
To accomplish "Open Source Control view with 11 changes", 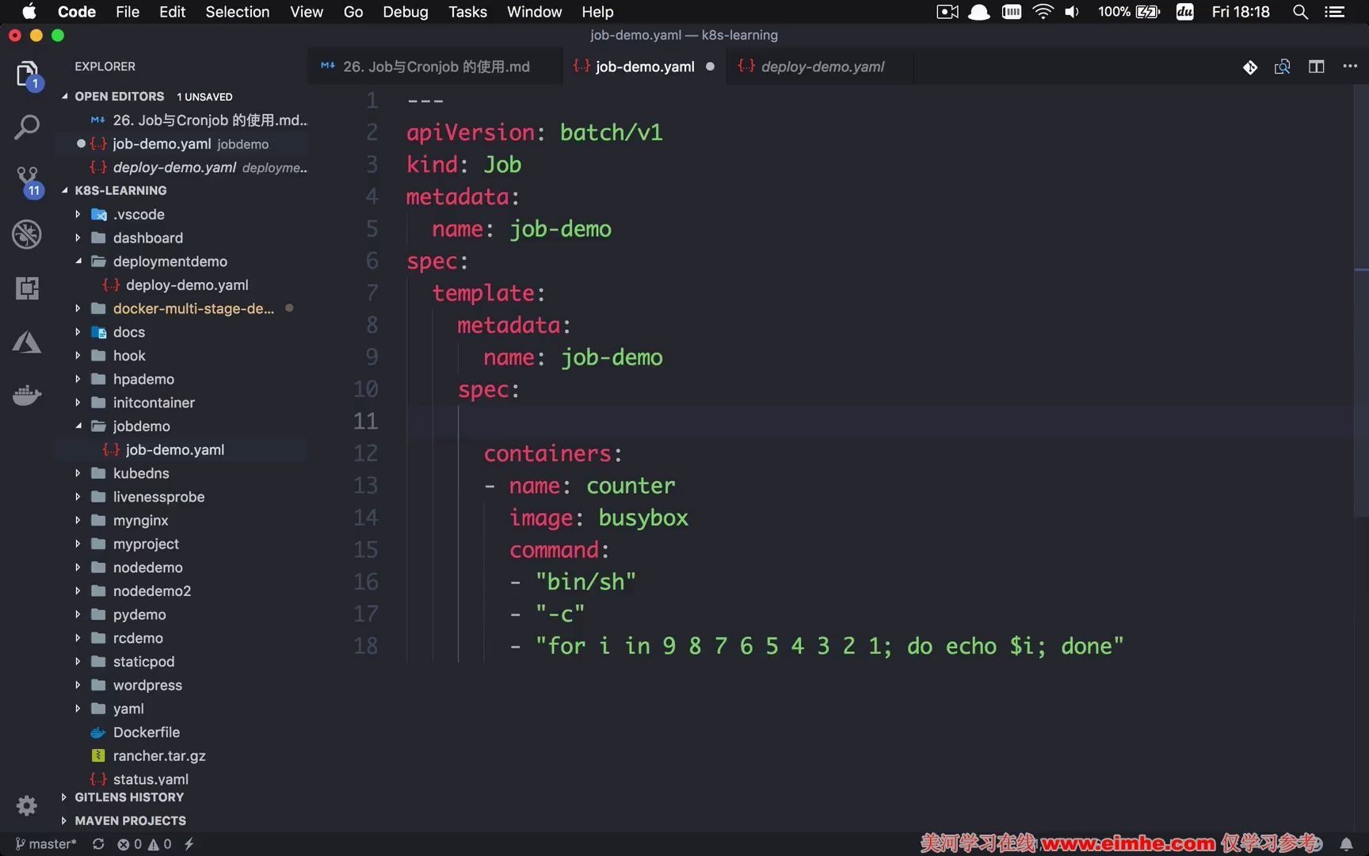I will click(x=27, y=181).
